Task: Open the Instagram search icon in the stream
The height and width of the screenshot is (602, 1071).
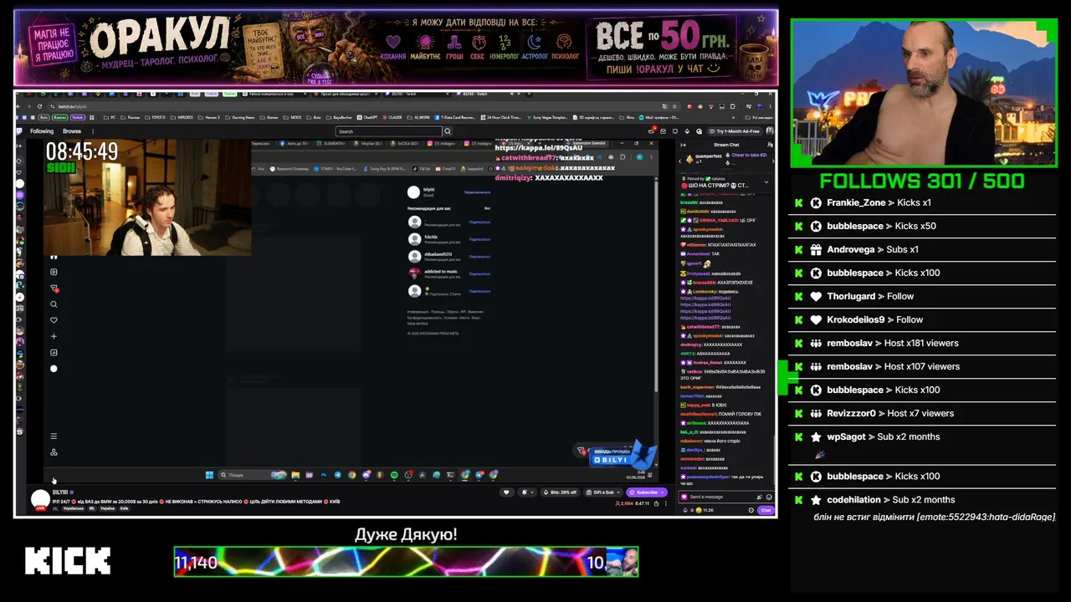Action: point(54,304)
